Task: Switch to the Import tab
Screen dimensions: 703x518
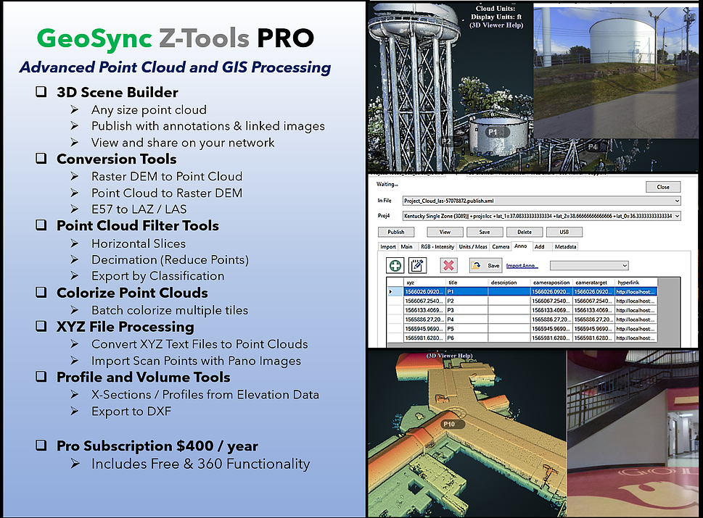Action: click(x=388, y=247)
